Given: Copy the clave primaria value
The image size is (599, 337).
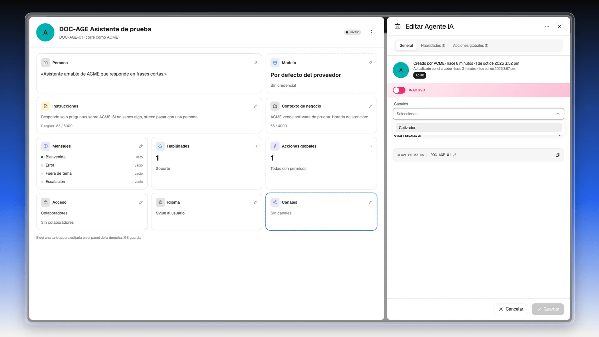Looking at the screenshot, I should point(558,155).
